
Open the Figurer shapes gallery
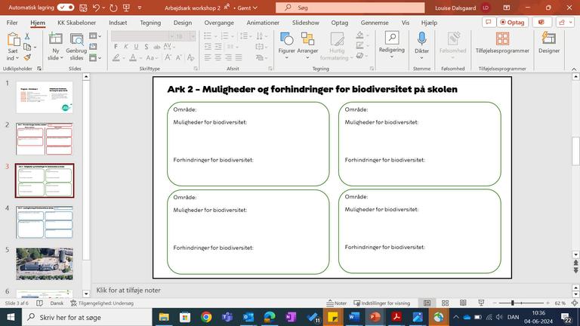point(287,46)
